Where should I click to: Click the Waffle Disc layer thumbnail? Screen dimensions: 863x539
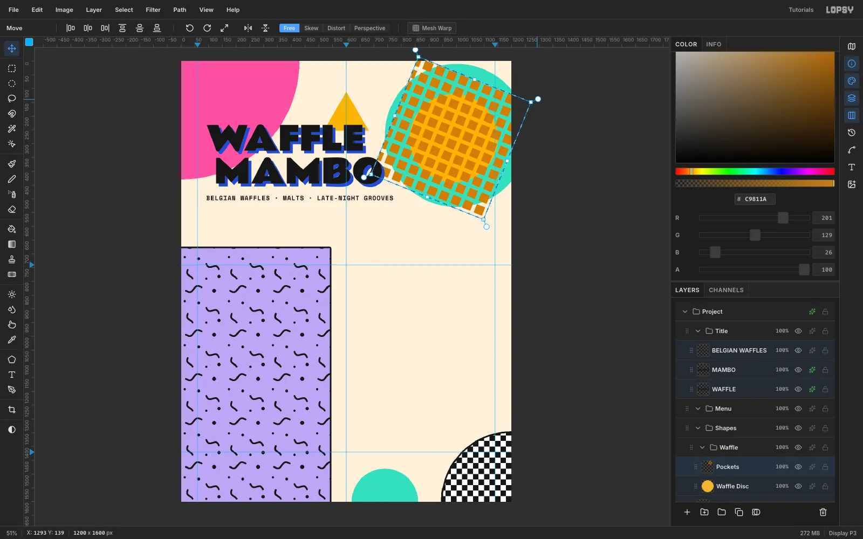point(707,486)
